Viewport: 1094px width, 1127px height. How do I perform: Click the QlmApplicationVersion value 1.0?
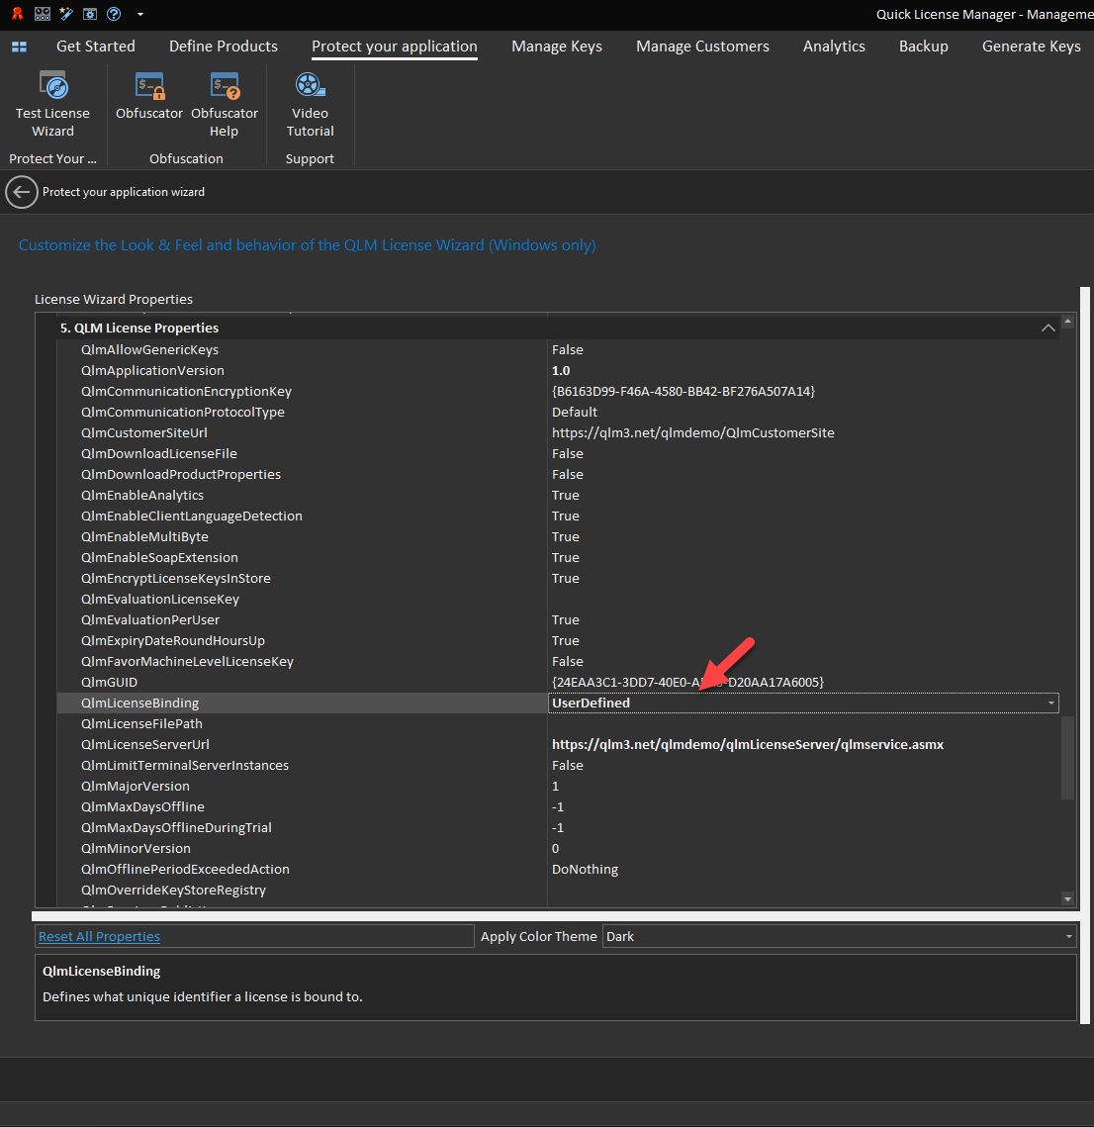[561, 371]
